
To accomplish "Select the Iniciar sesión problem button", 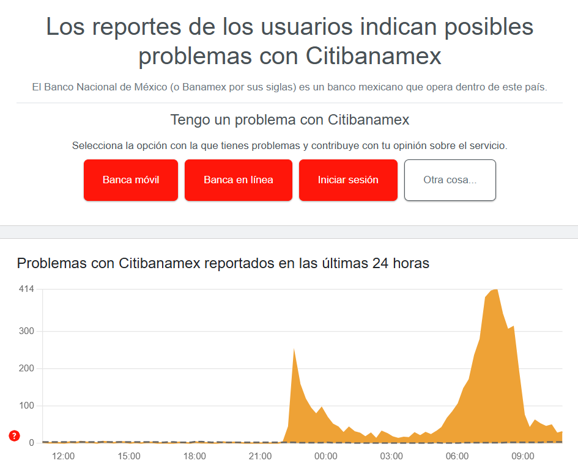I will (349, 180).
